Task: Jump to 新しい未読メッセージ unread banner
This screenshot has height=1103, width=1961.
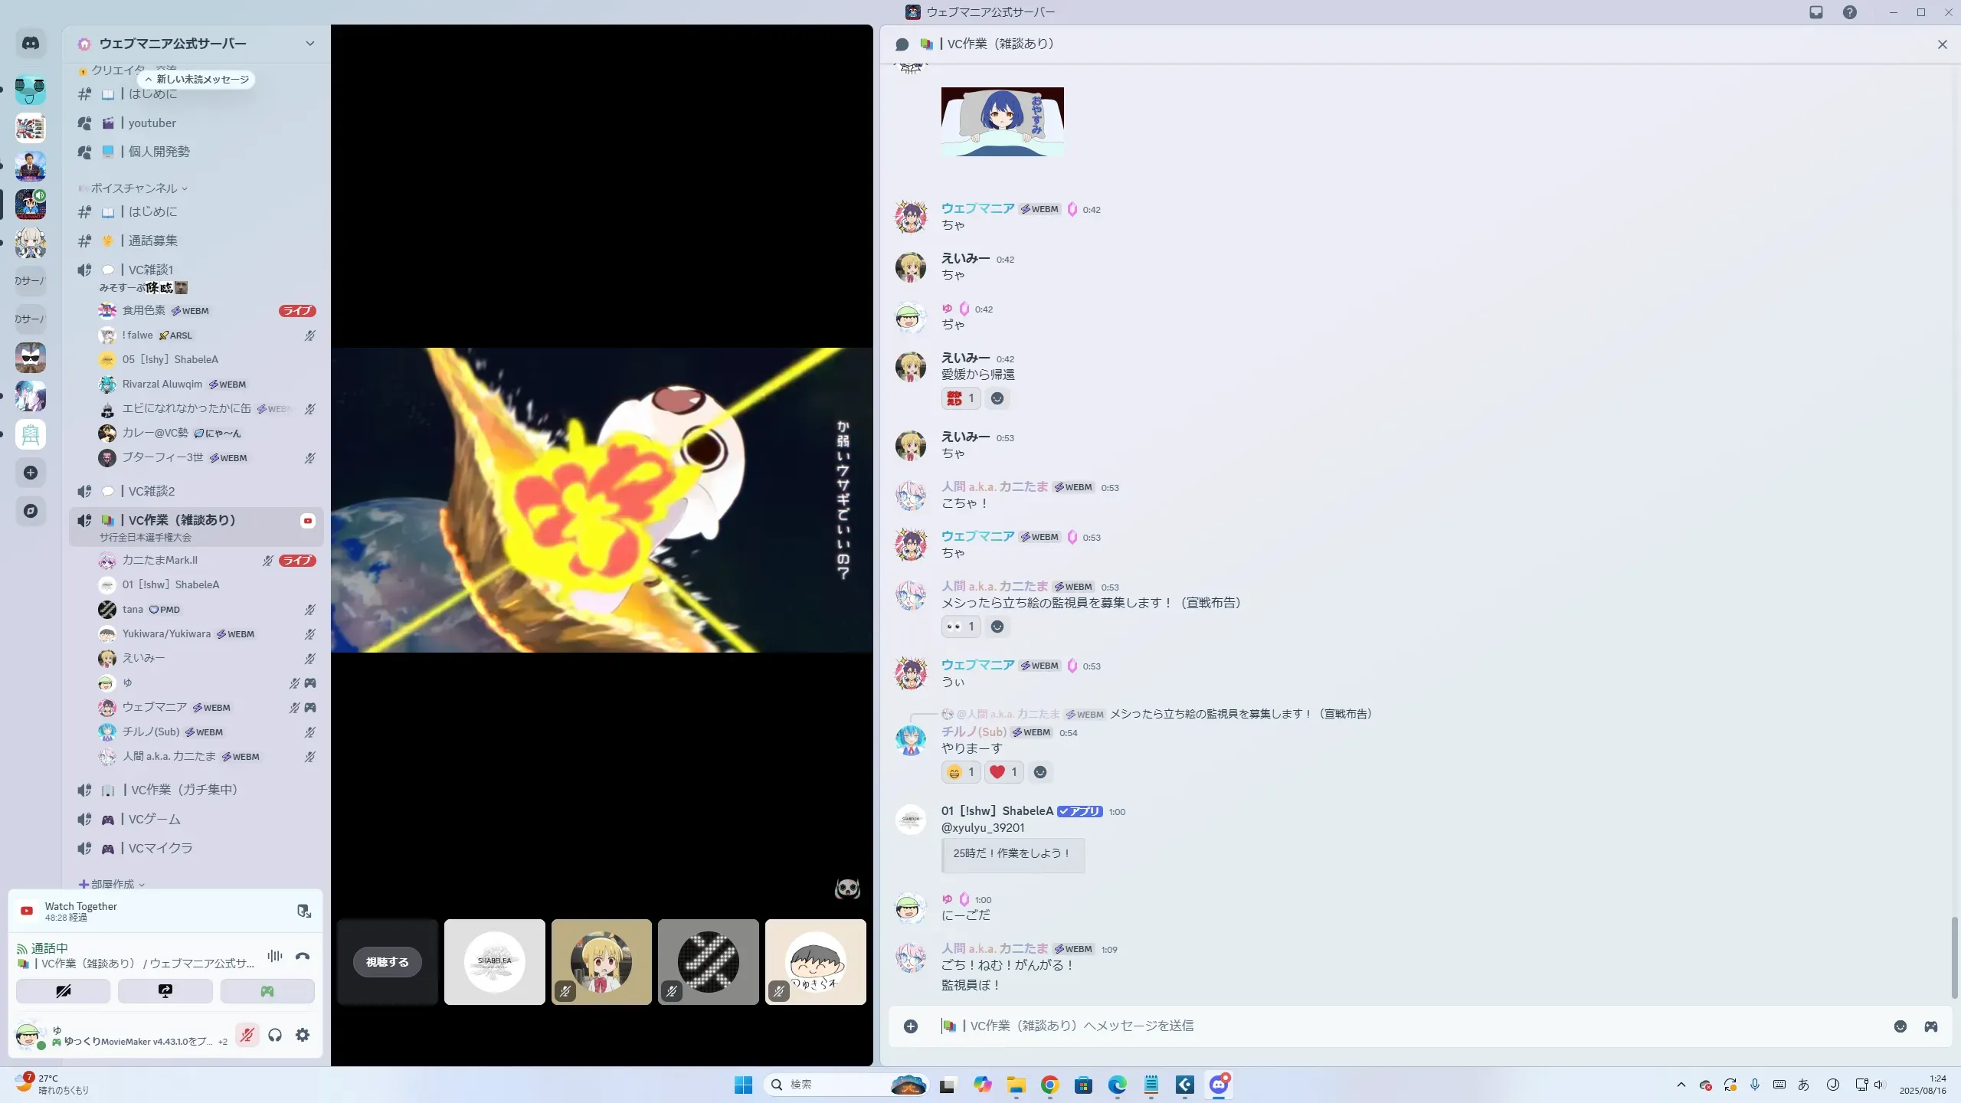Action: (x=197, y=80)
